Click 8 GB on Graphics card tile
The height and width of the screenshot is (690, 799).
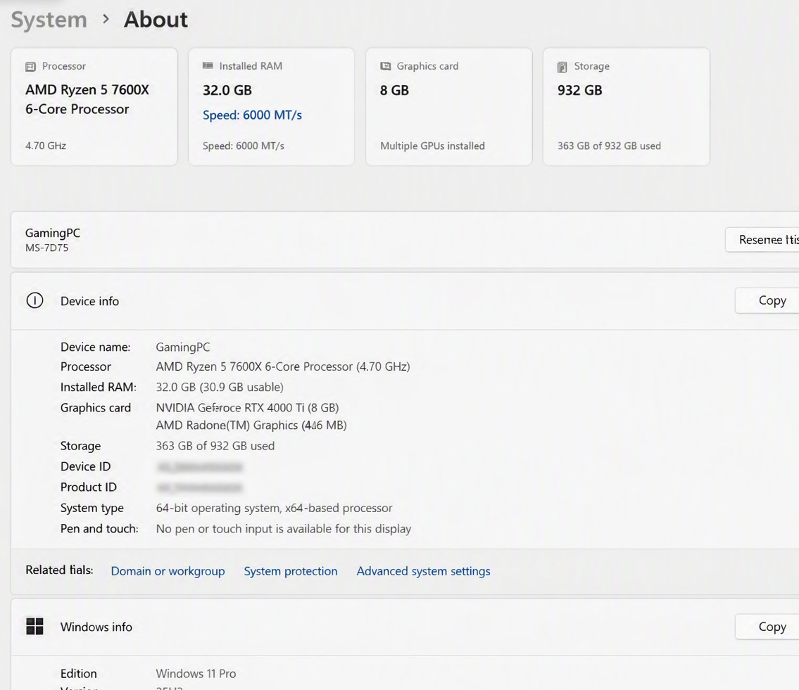(394, 90)
